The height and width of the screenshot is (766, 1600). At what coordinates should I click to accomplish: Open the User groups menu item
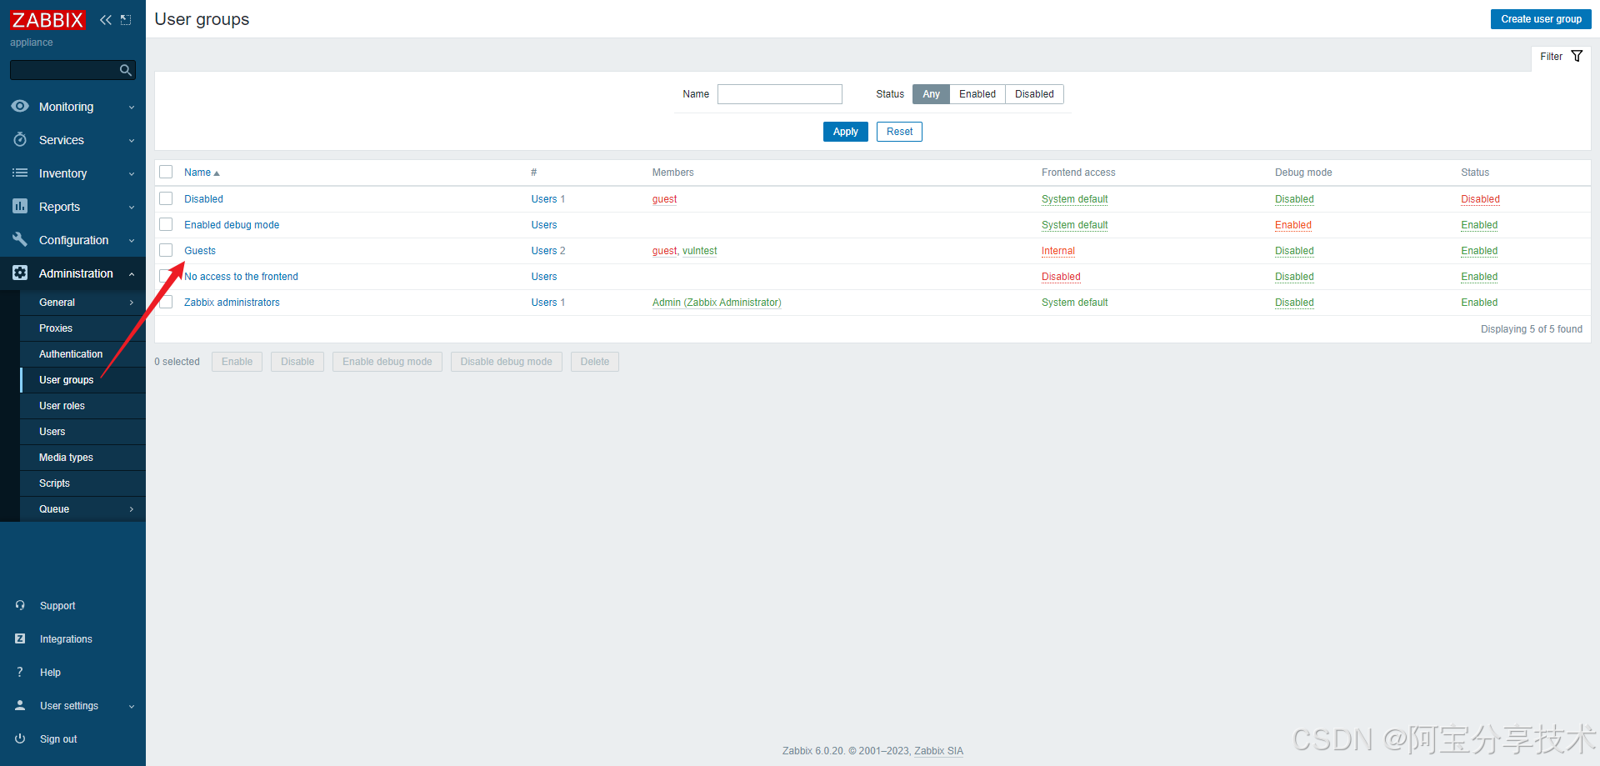[x=82, y=380]
